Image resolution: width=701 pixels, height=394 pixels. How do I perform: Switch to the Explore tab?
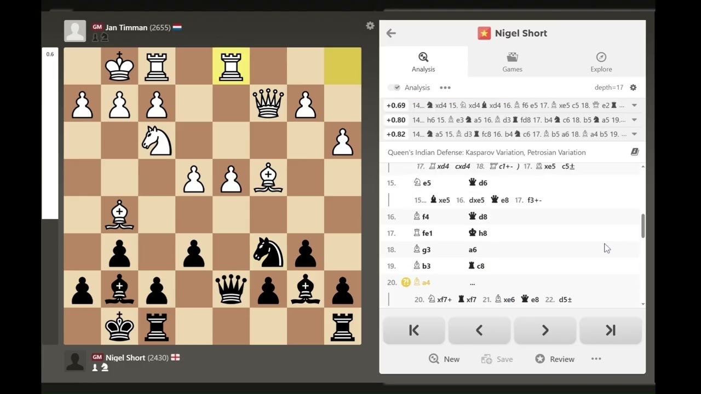coord(601,62)
